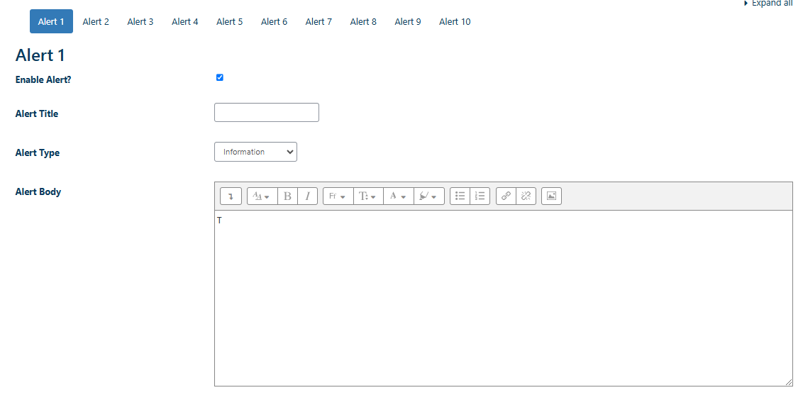Apply bold formatting in Alert Body
Image resolution: width=803 pixels, height=395 pixels.
pos(287,196)
